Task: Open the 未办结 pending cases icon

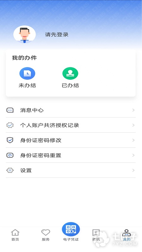Action: point(27,73)
